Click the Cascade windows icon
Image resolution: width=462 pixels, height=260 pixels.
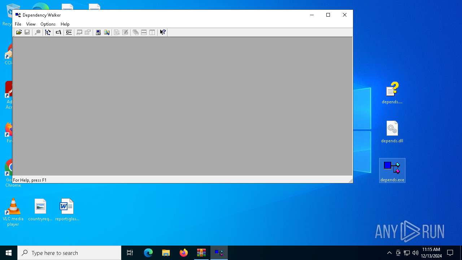pyautogui.click(x=136, y=32)
